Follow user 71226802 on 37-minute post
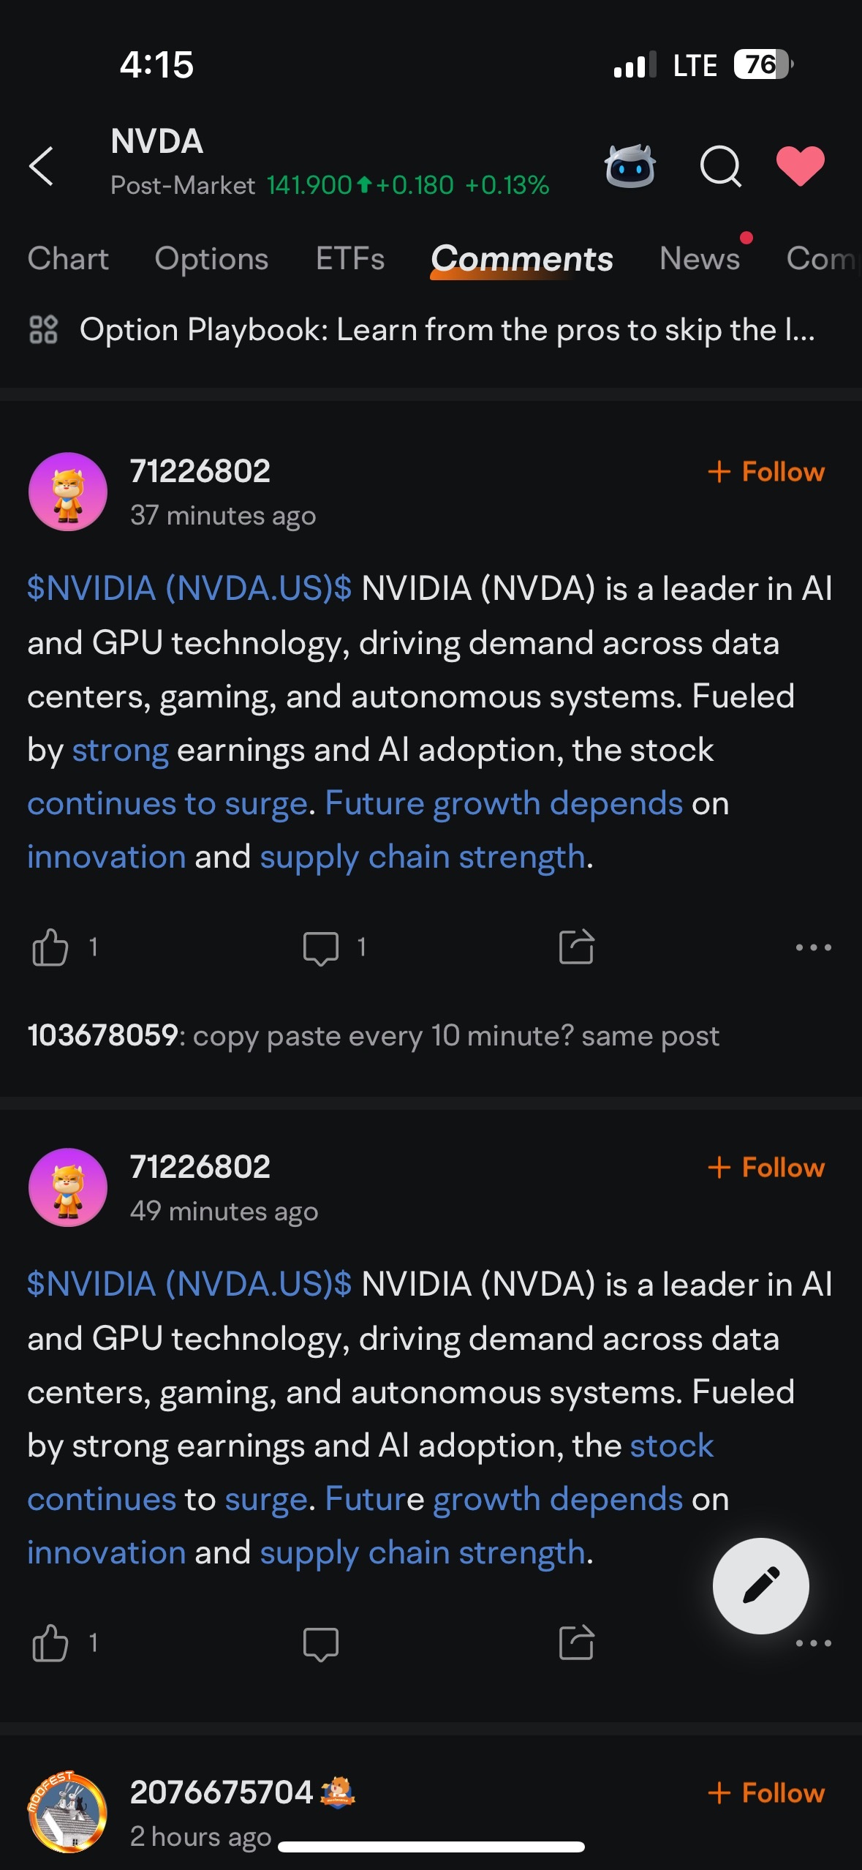Viewport: 862px width, 1870px height. pos(766,472)
